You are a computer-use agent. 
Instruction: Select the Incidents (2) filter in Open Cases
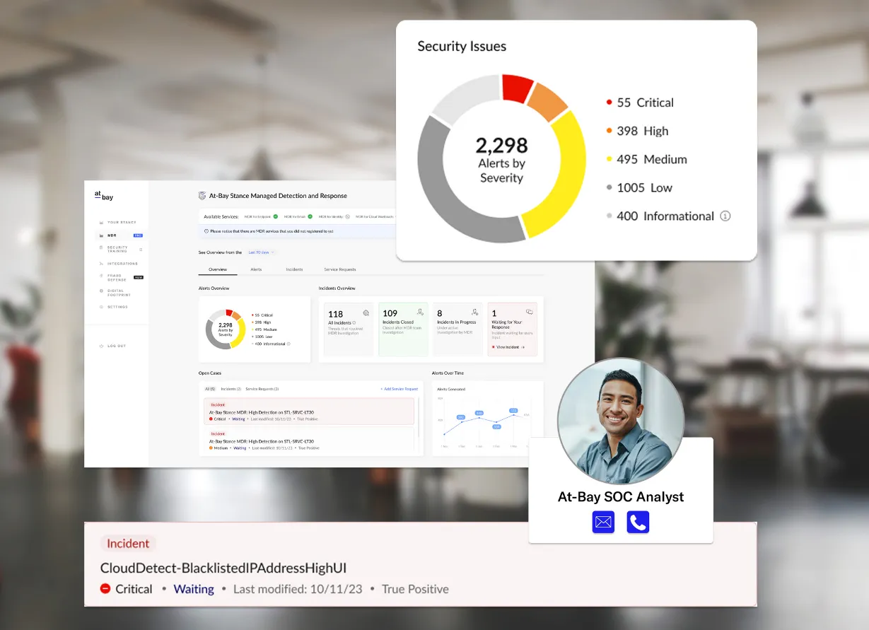point(231,389)
